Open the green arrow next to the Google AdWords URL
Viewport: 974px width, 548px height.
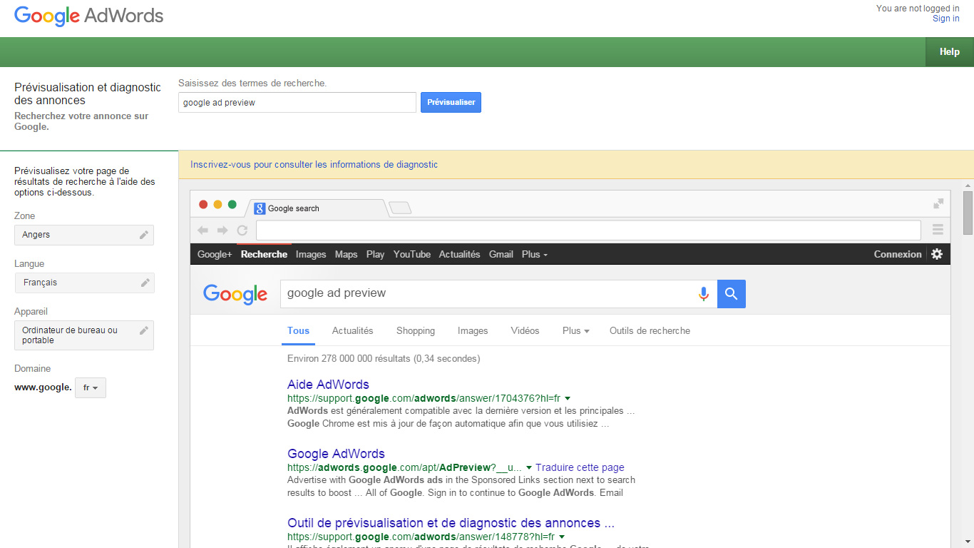[529, 468]
